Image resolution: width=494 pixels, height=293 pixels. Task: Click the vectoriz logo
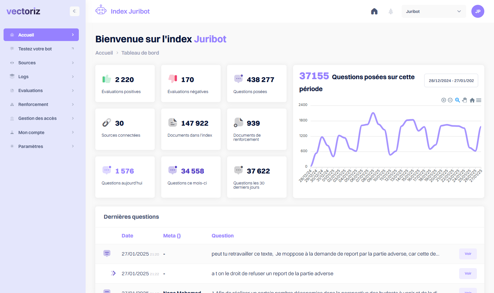pos(23,11)
